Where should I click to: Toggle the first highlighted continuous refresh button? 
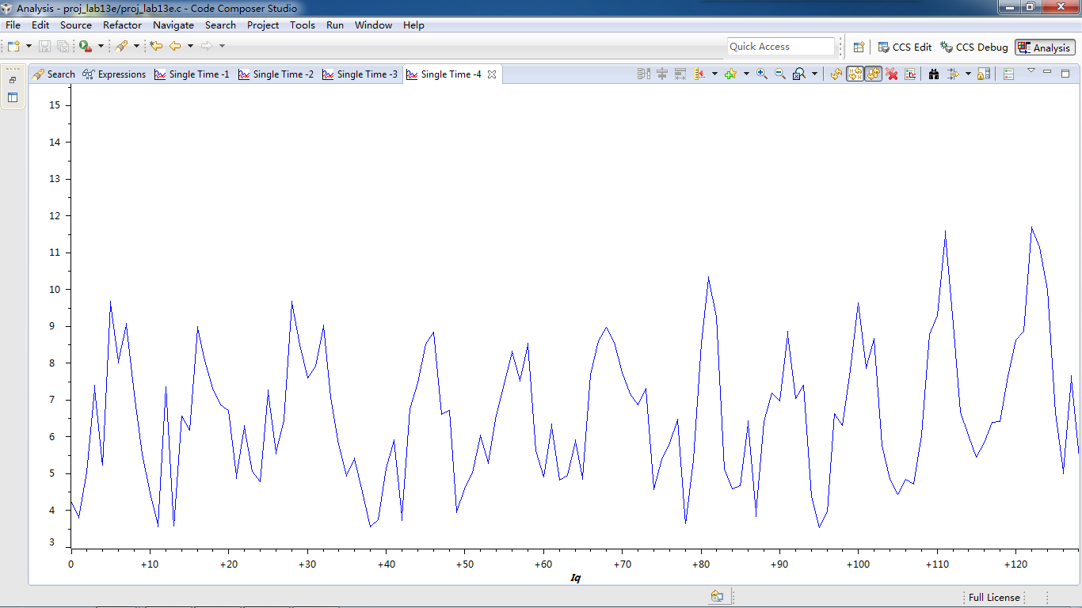855,74
